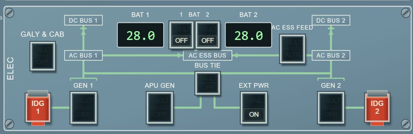Toggle the GALY & CAB pushbutton

(x=42, y=56)
